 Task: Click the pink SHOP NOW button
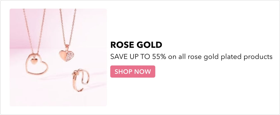(133, 72)
